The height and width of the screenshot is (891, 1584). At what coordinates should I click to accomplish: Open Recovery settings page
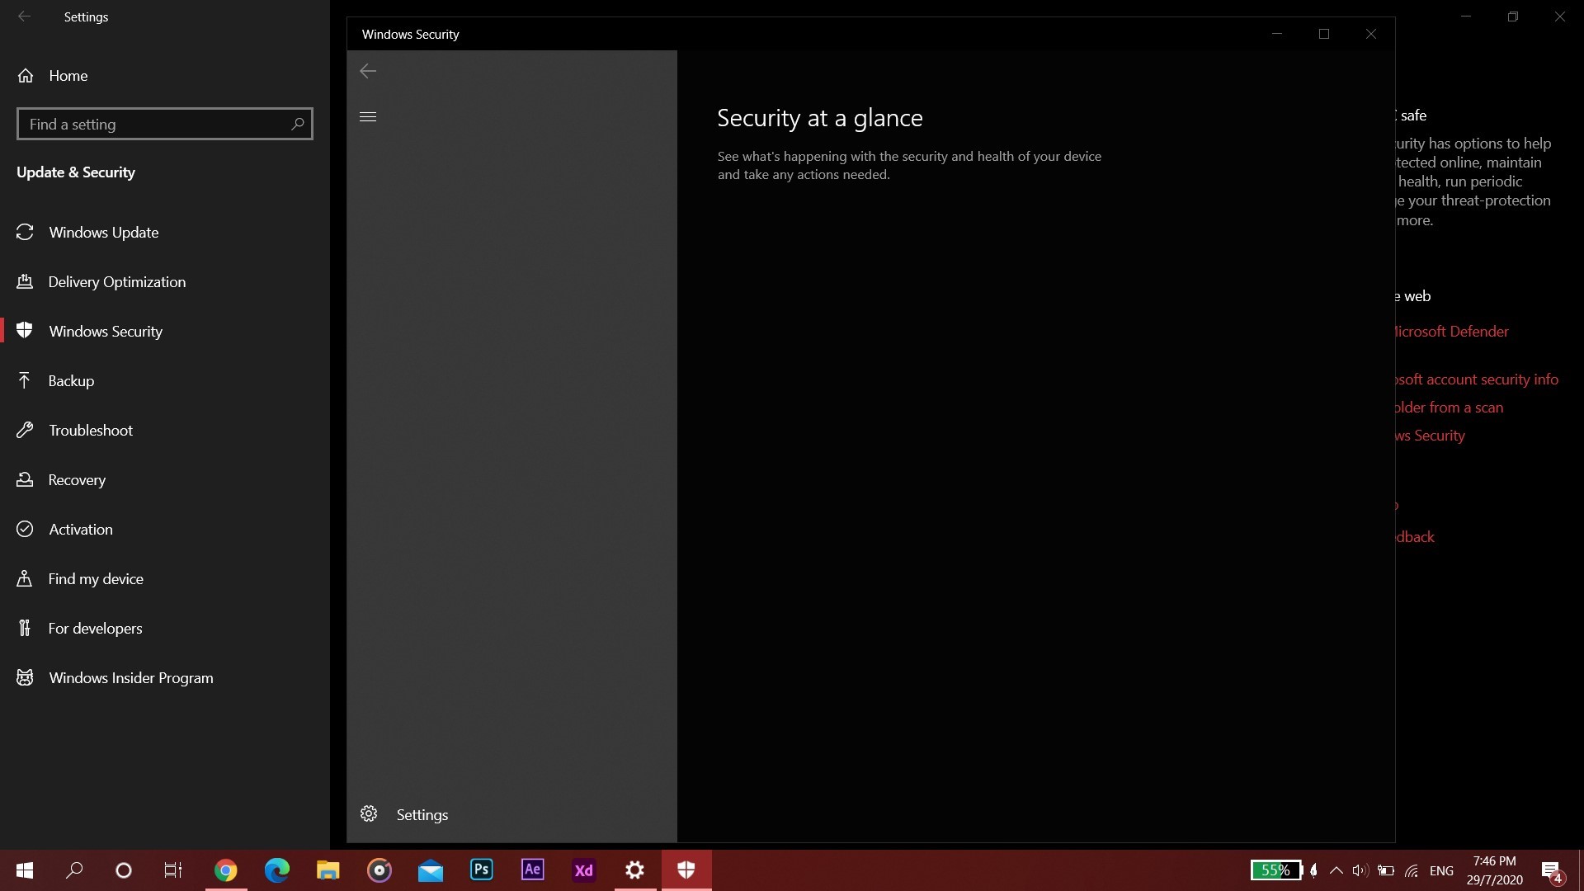pyautogui.click(x=165, y=479)
